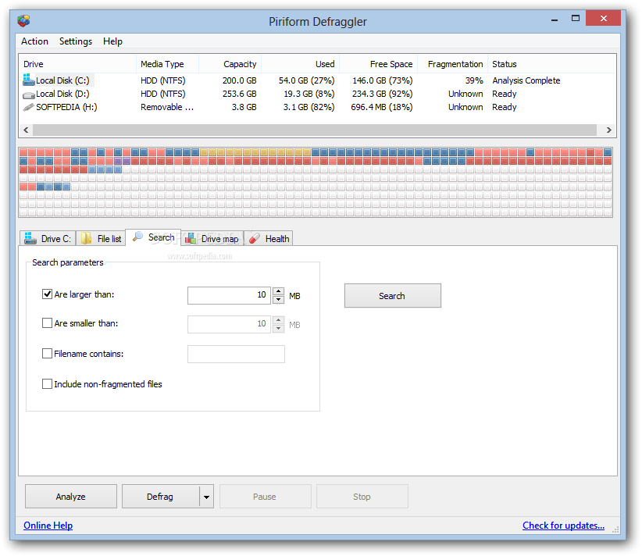Click the '146.0 GB (73%)' free space cell
The width and height of the screenshot is (642, 556).
tap(383, 80)
